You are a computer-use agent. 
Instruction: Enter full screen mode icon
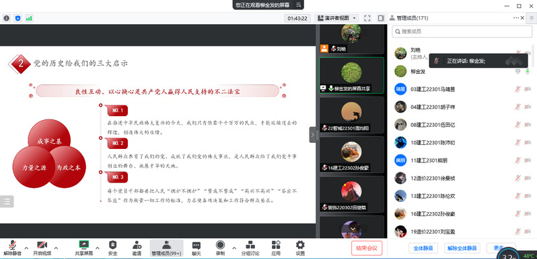(x=367, y=18)
